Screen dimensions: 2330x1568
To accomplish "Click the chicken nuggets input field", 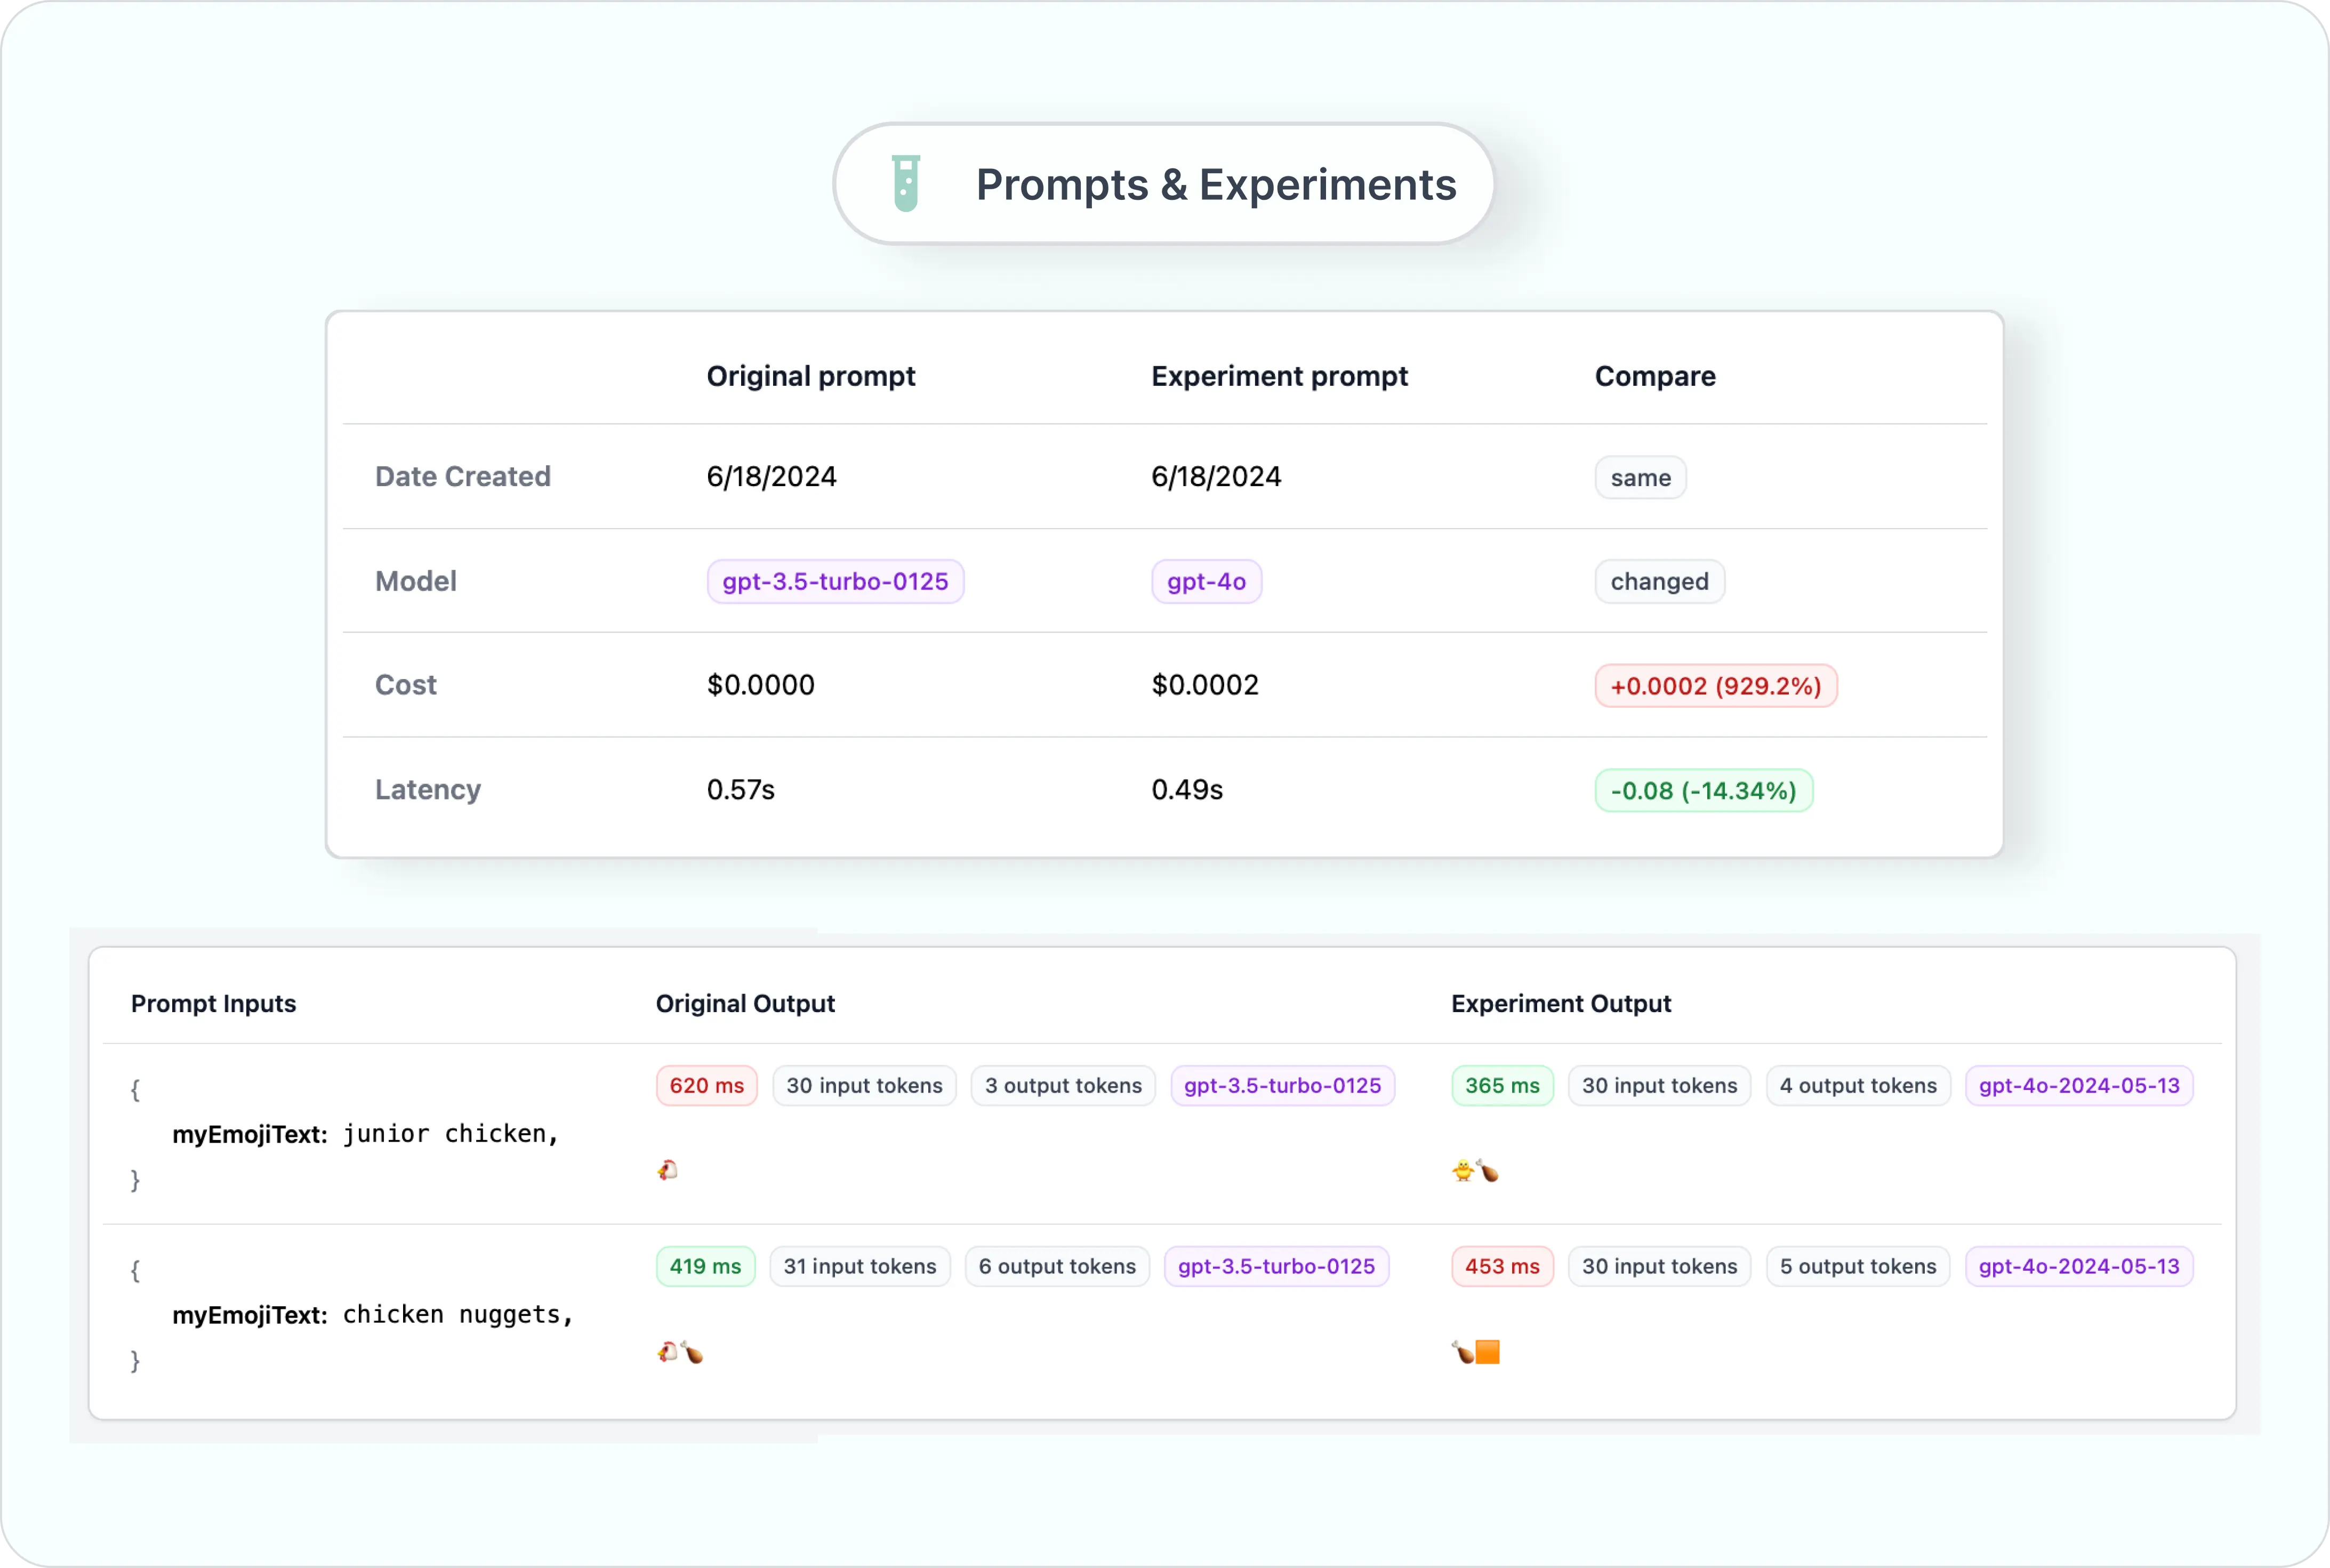I will (x=374, y=1314).
